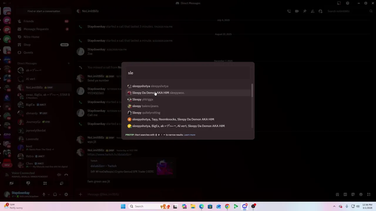Image resolution: width=376 pixels, height=211 pixels.
Task: Open the Twitch embed thumbnail image
Action: (x=164, y=168)
